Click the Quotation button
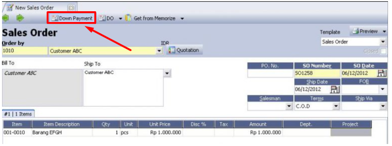Viewport: 392px width, 146px height. pyautogui.click(x=184, y=50)
